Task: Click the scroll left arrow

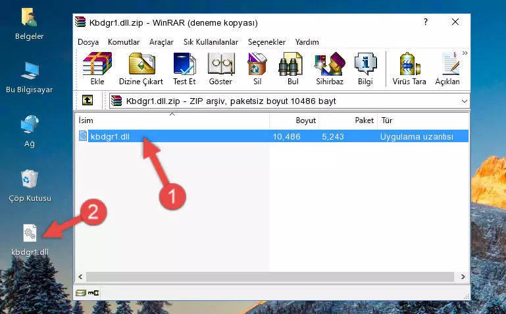Action: pos(80,276)
